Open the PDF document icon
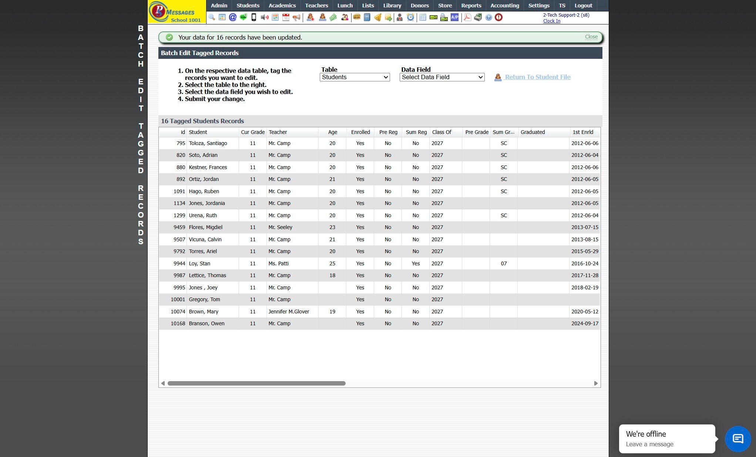The image size is (756, 457). (x=467, y=17)
